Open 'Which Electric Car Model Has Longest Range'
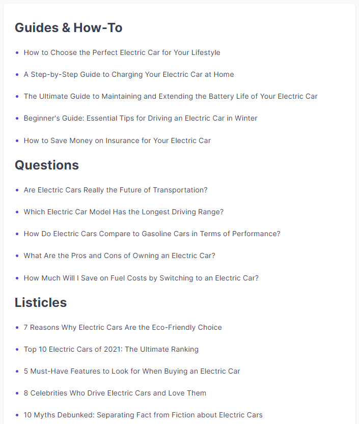 coord(124,212)
